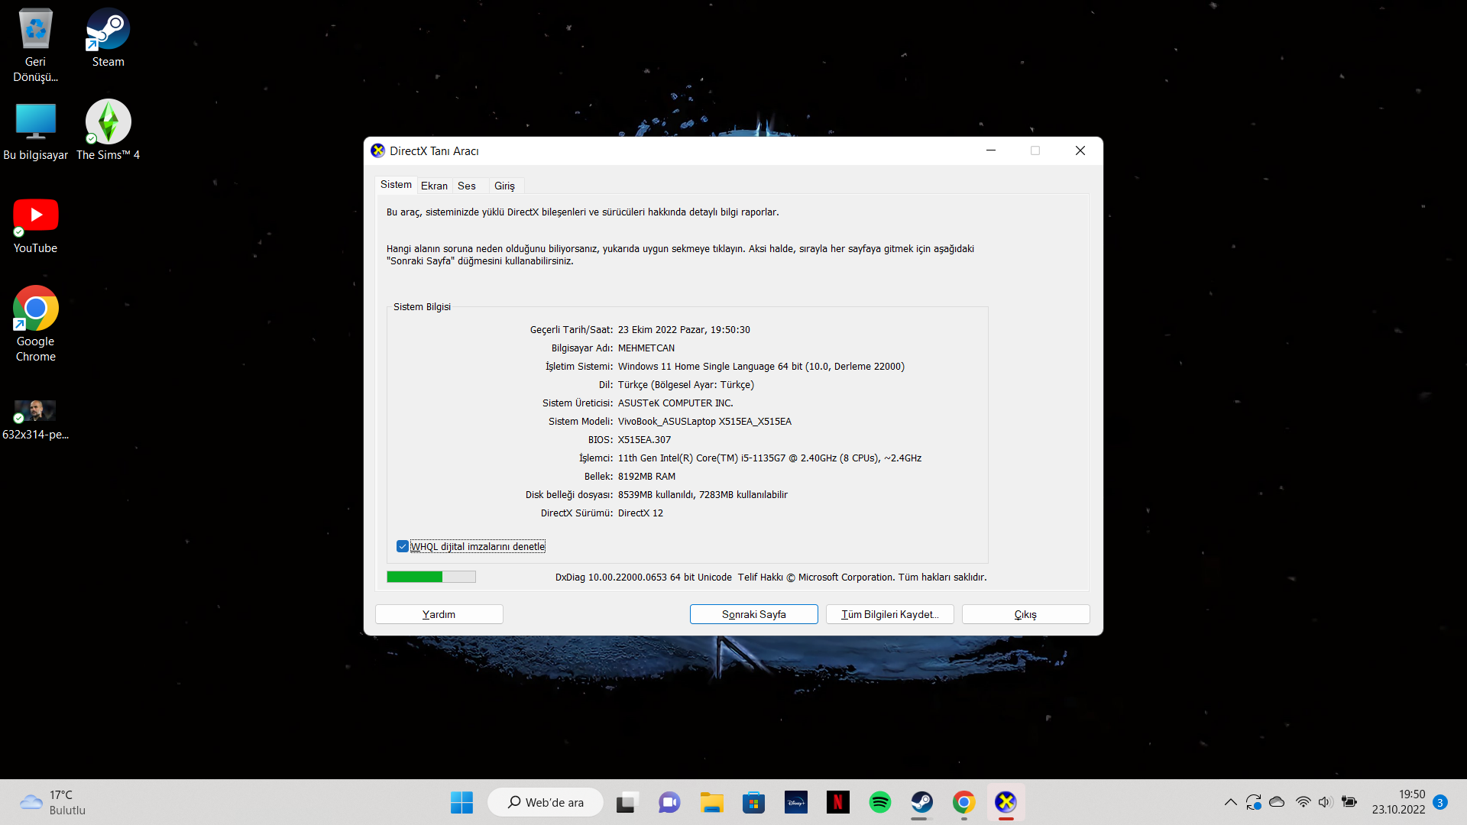
Task: Click the DirectX dxdiag taskbar icon
Action: coord(1006,802)
